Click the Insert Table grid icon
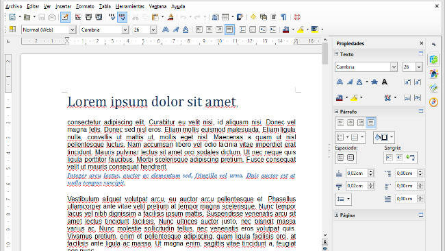Screen dimensions: 445x251 pos(225,17)
